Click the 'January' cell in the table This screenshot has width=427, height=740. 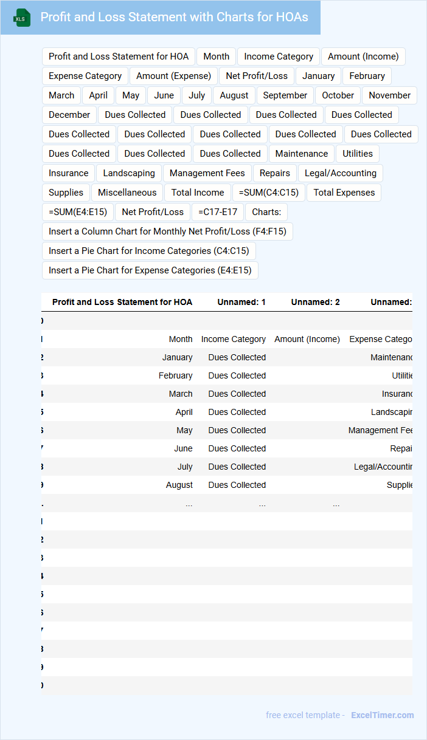[x=178, y=357]
